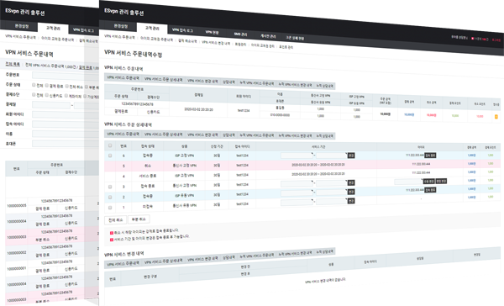
Task: Check 신용카드 payment method filter
Action: [x=46, y=95]
